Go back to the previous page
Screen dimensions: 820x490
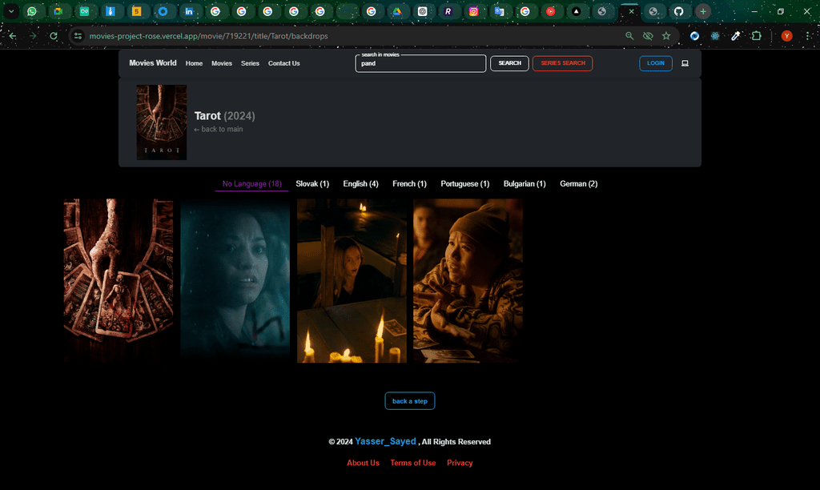point(13,36)
